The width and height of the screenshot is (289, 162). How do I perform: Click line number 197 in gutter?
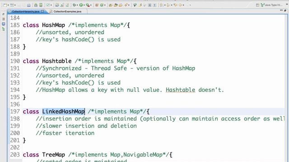pos(15,112)
